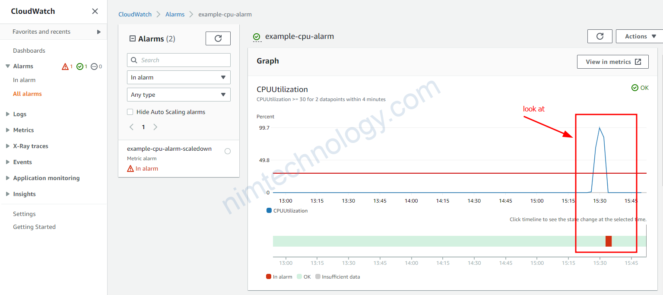
Task: Collapse the Alarms (2) list panel
Action: click(133, 39)
